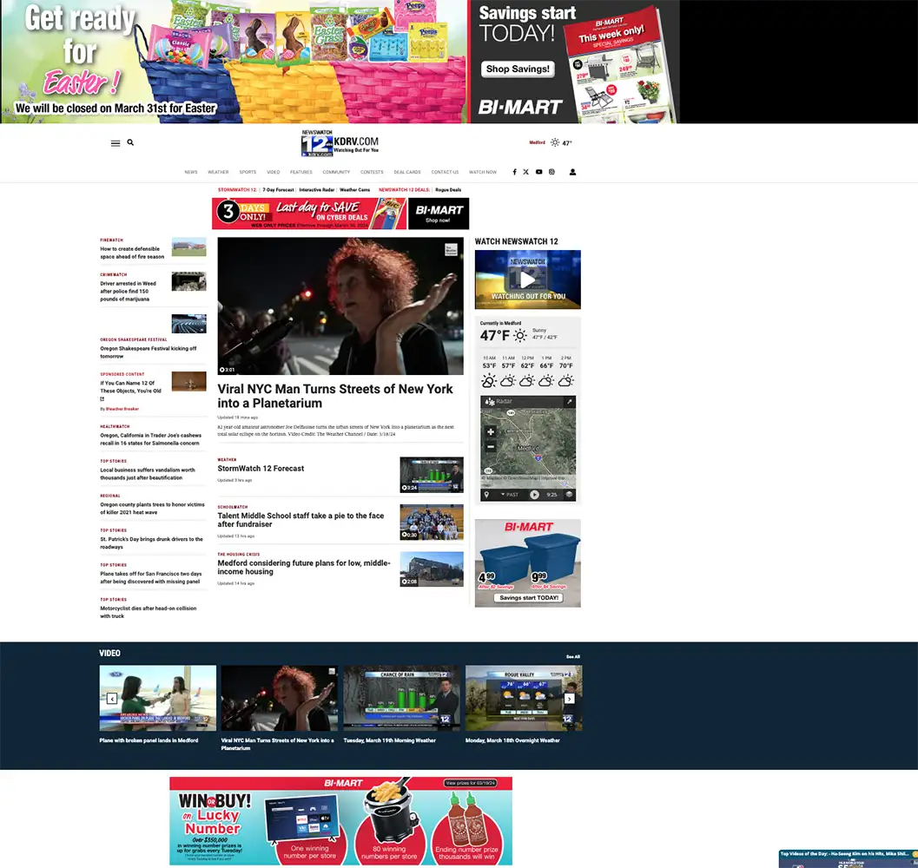918x868 pixels.
Task: Play the radar animation
Action: (x=534, y=495)
